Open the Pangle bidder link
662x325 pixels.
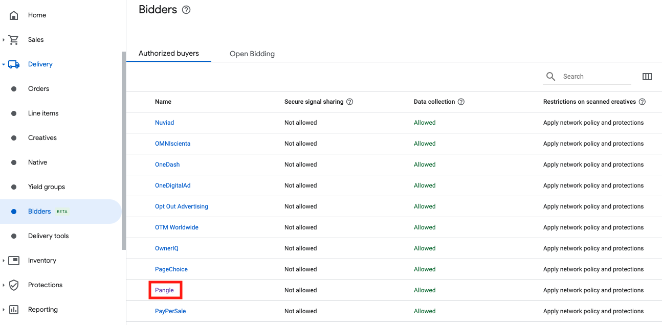(x=164, y=290)
